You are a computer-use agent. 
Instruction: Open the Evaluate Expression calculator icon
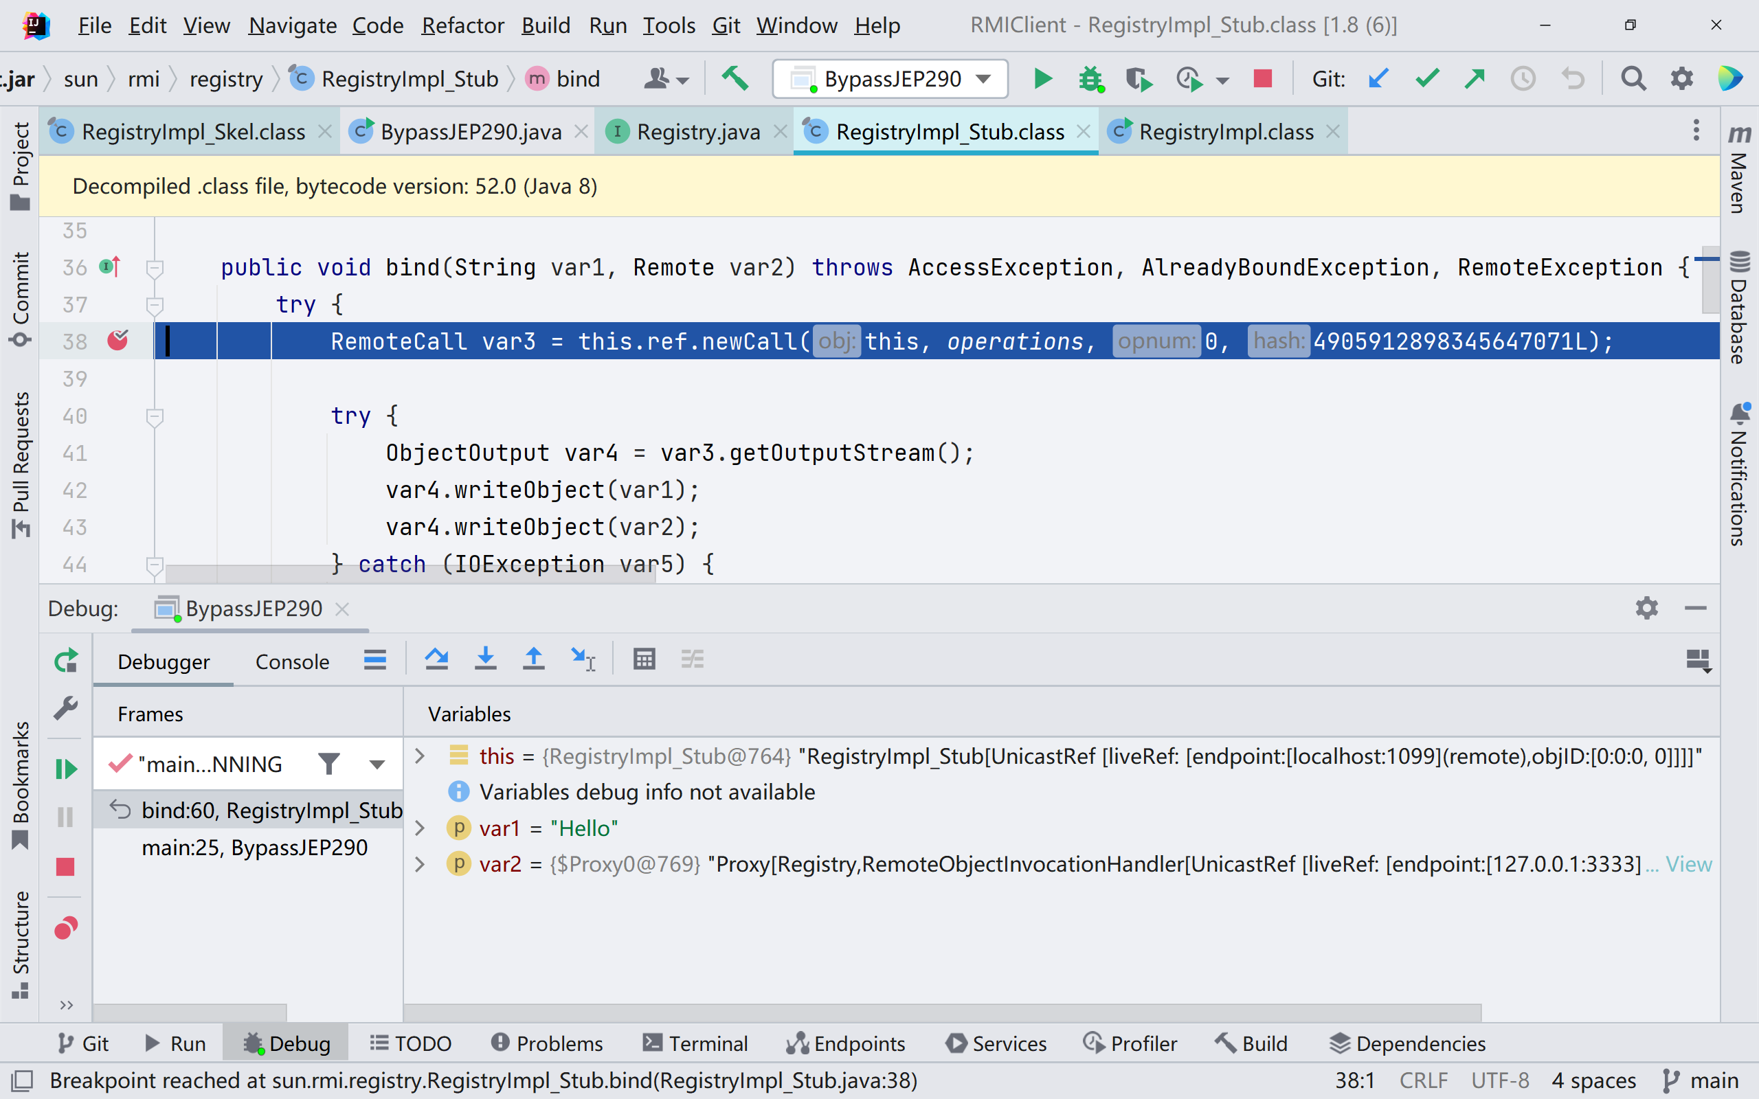644,660
